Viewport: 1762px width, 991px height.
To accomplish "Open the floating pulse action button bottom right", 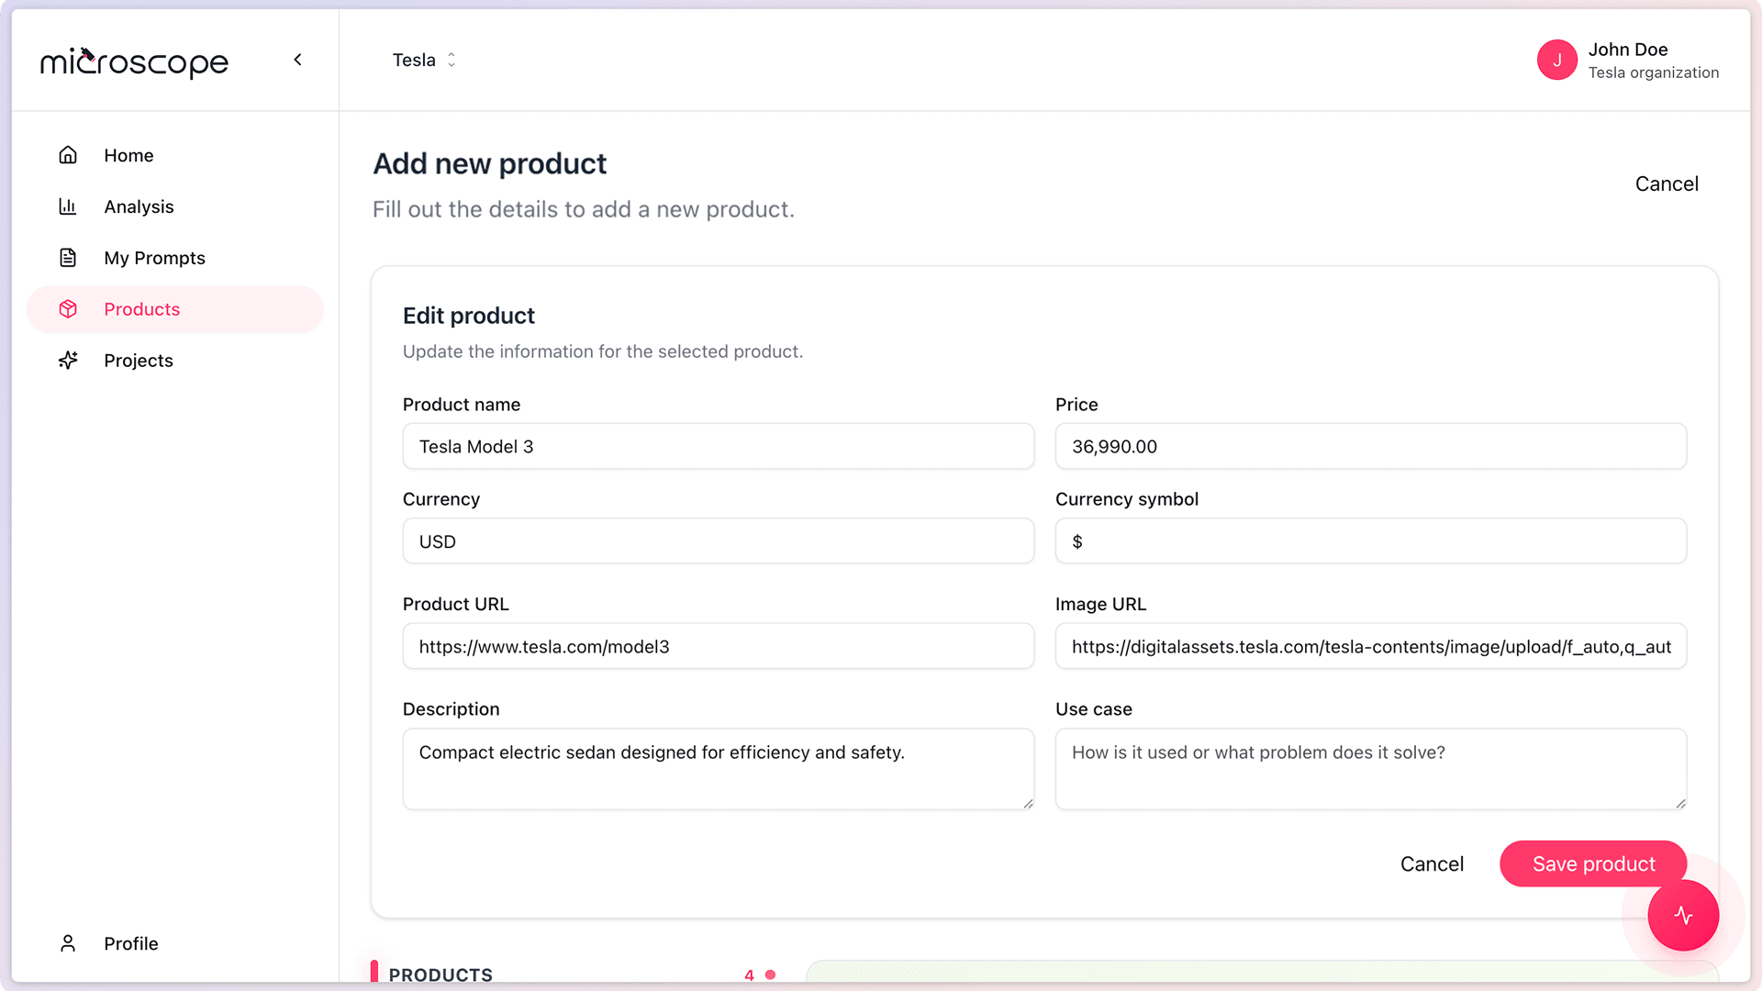I will [1684, 915].
